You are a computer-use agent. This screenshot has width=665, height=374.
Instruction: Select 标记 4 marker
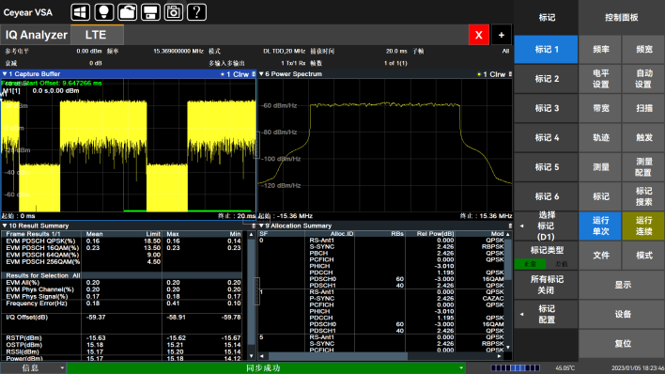[547, 137]
